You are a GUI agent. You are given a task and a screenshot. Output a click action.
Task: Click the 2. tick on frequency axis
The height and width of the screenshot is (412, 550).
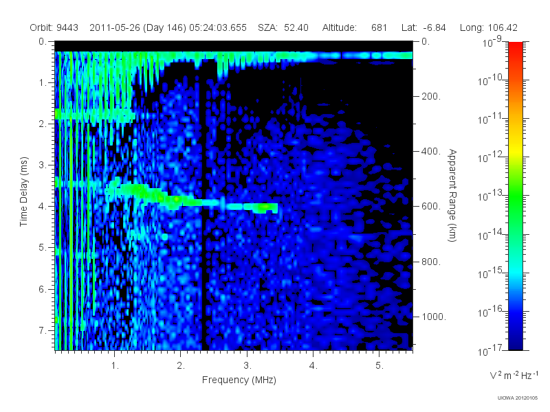[181, 366]
